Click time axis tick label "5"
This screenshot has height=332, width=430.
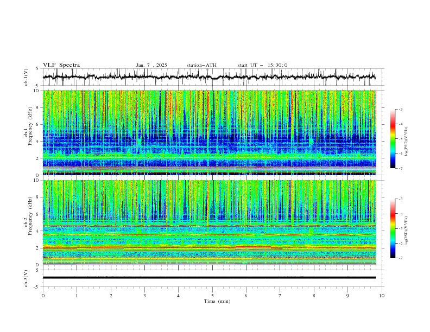pyautogui.click(x=212, y=296)
